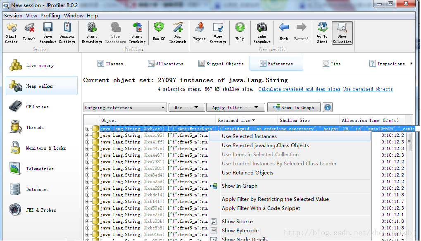Toggle the Show Selection button

[342, 33]
